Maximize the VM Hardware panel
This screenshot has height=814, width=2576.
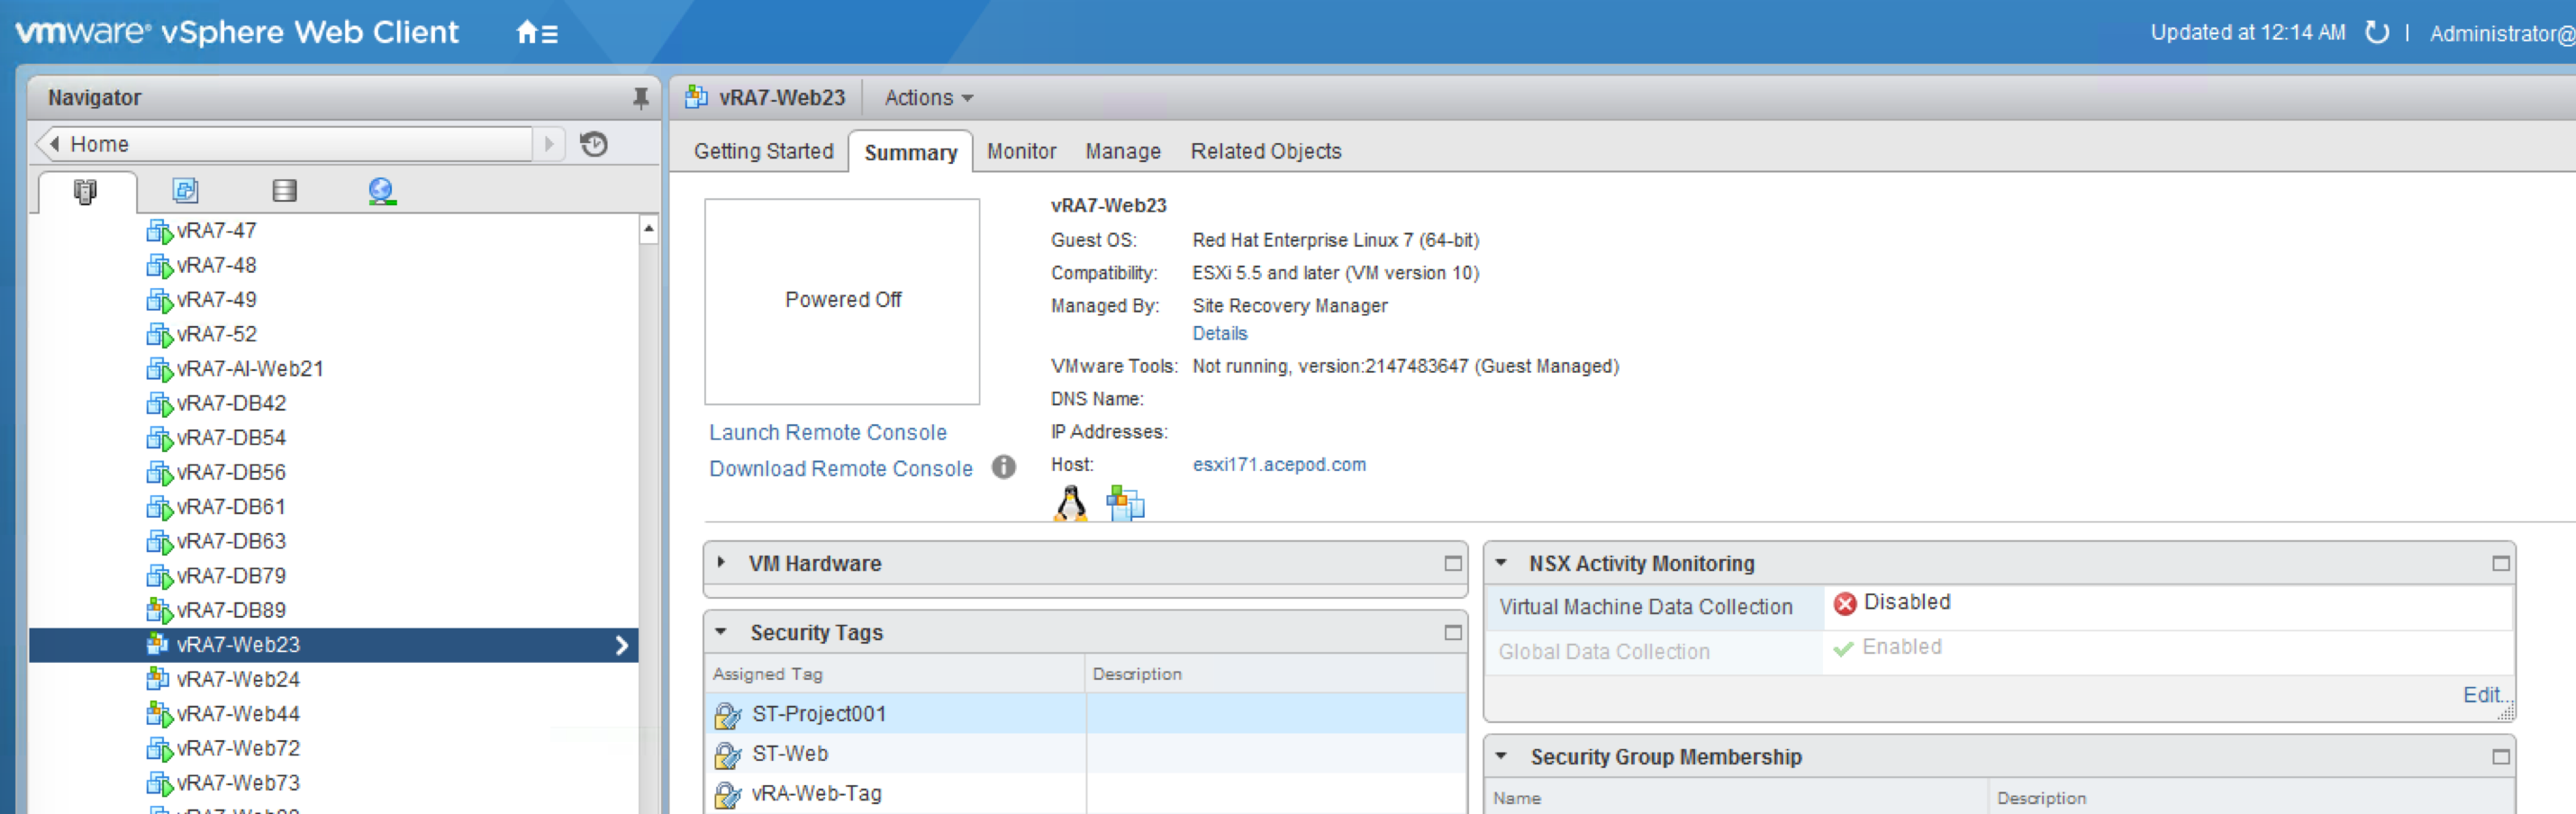1453,564
